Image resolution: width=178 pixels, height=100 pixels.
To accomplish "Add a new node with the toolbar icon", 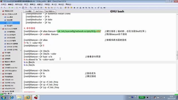I will 1,8.
